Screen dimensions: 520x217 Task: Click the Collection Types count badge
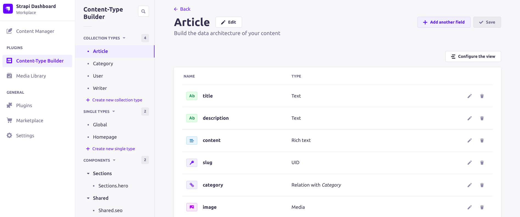click(145, 38)
